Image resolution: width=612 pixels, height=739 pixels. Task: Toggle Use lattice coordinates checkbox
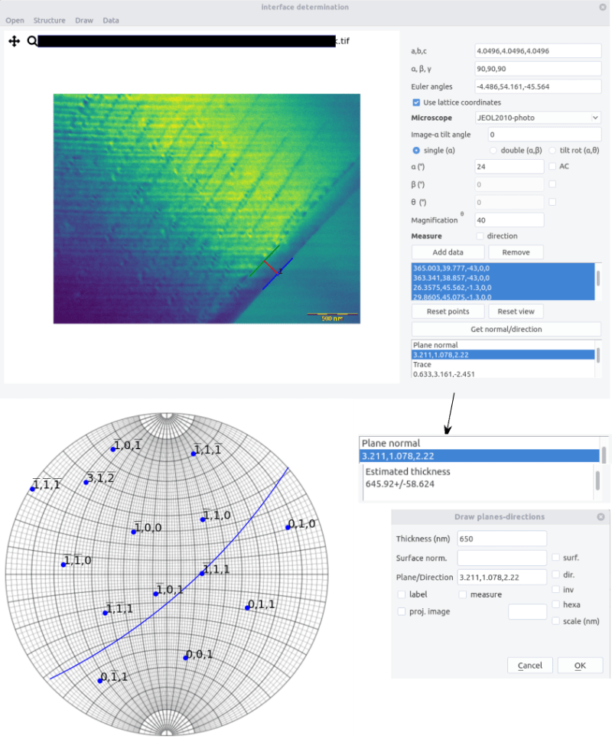point(416,103)
